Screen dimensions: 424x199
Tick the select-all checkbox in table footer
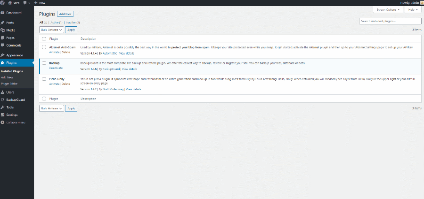pos(44,99)
